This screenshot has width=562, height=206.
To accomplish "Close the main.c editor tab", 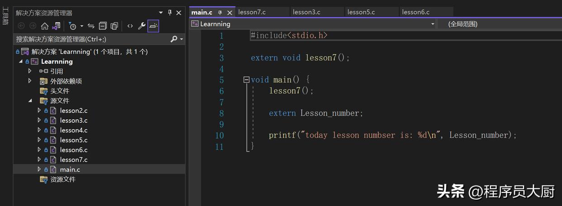I will pyautogui.click(x=229, y=13).
